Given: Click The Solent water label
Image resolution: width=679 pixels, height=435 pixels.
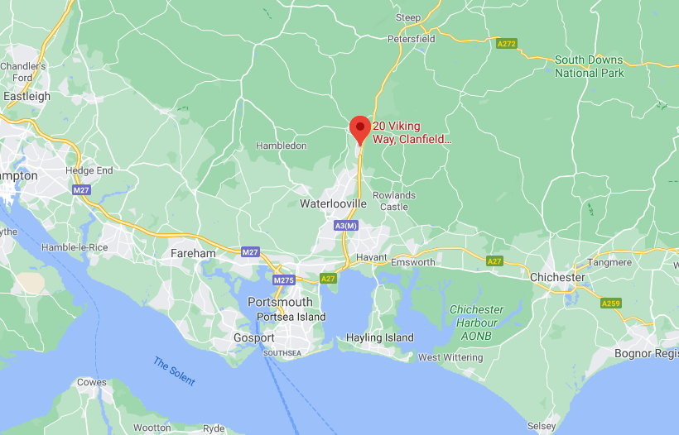Looking at the screenshot, I should point(174,371).
